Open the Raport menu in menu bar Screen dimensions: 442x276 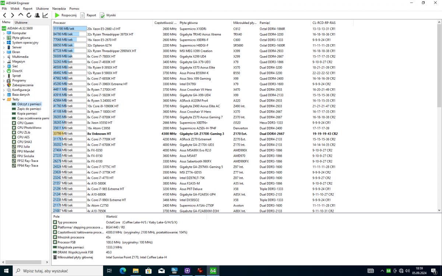28,8
